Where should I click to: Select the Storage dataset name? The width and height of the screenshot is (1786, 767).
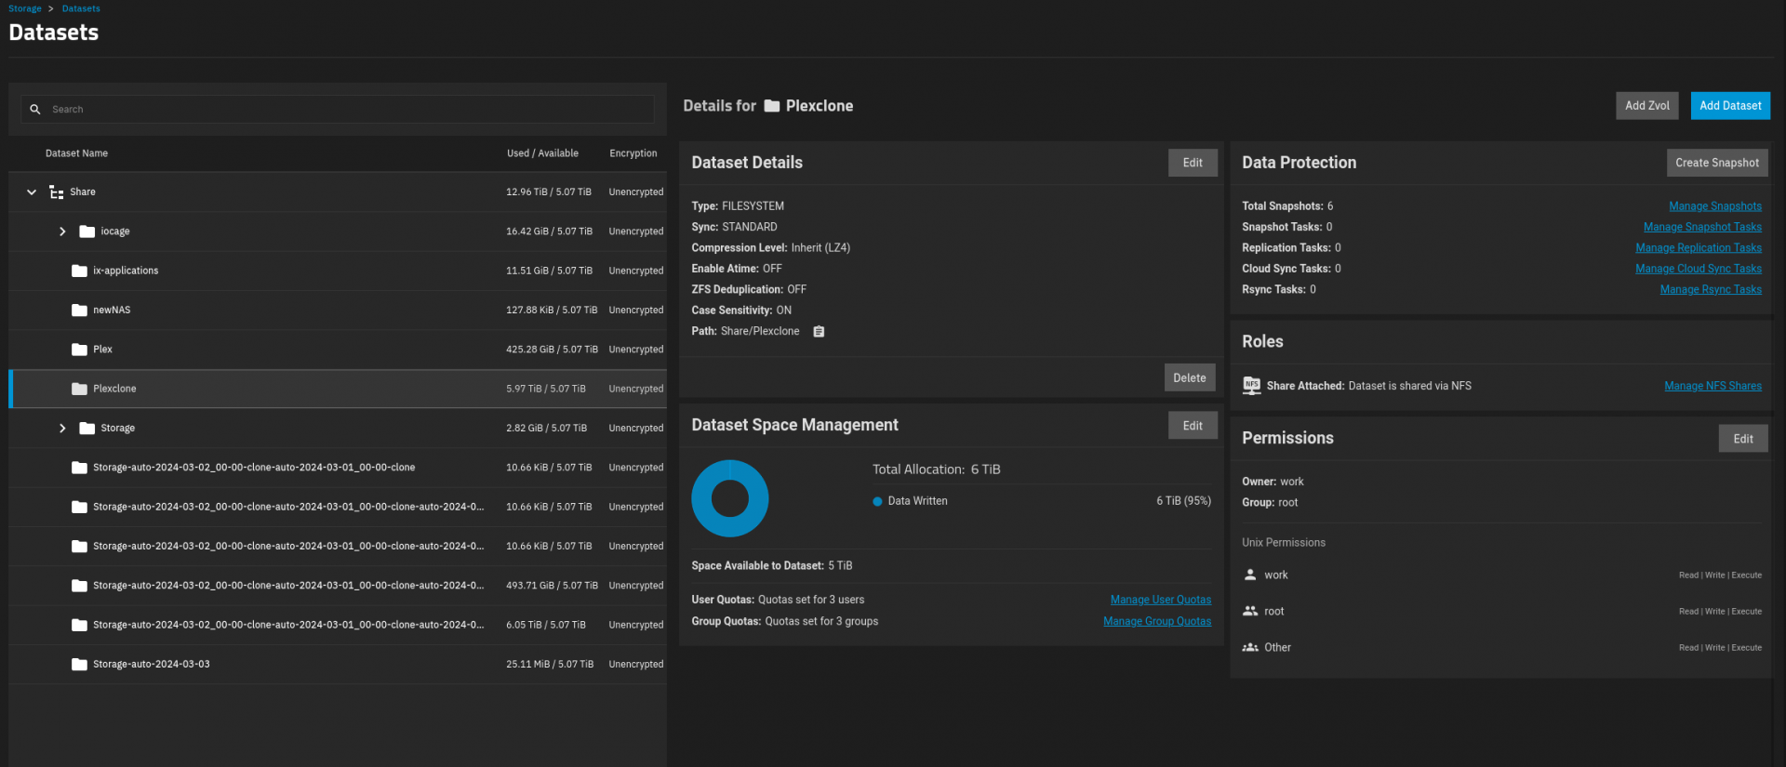click(118, 429)
